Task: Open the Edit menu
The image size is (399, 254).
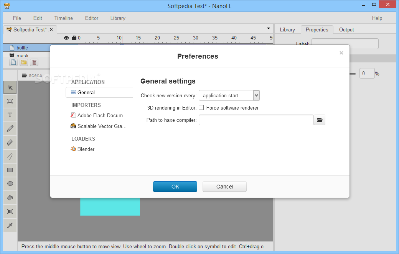Action: pos(38,18)
